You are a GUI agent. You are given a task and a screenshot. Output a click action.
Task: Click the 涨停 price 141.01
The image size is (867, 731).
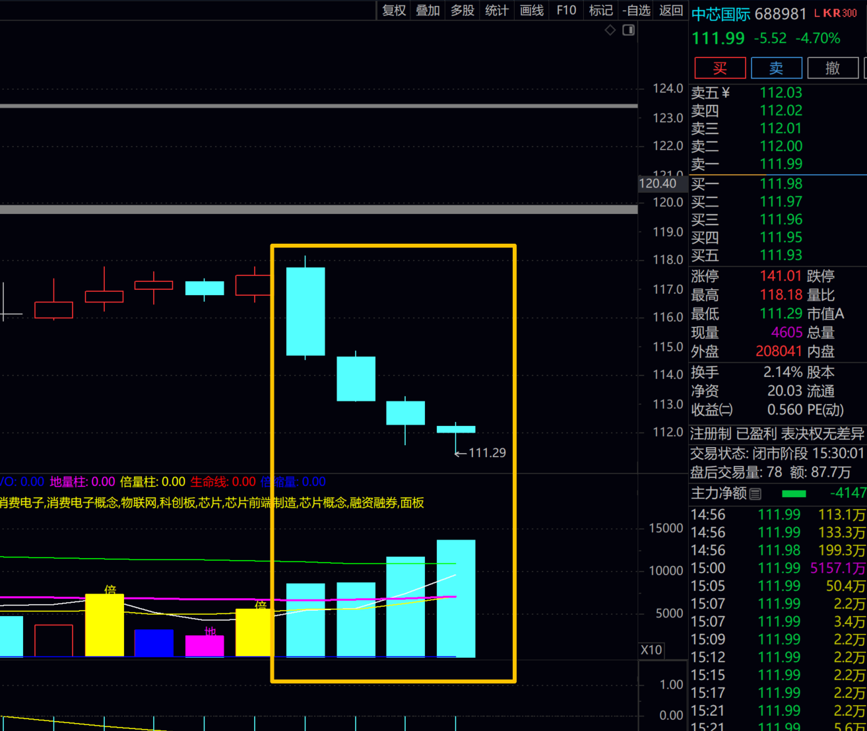[781, 276]
